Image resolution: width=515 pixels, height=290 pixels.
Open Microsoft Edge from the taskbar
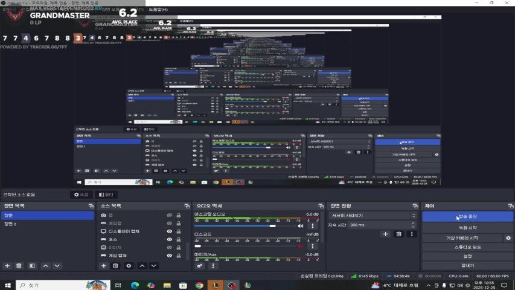tap(135, 285)
